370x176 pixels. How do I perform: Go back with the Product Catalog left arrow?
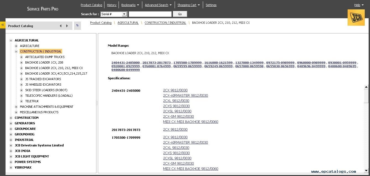[x=61, y=26]
